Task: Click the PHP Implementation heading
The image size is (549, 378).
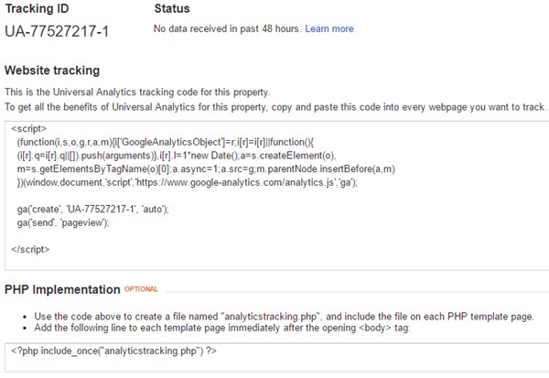Action: tap(62, 290)
